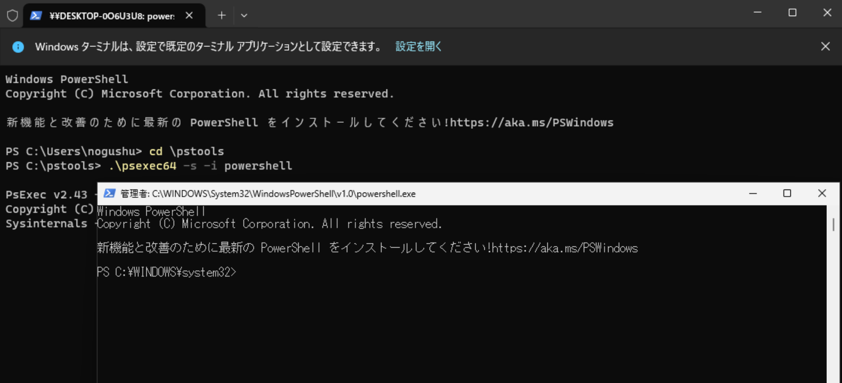Close the 管理者 powershell.exe window
This screenshot has height=383, width=842.
click(822, 193)
